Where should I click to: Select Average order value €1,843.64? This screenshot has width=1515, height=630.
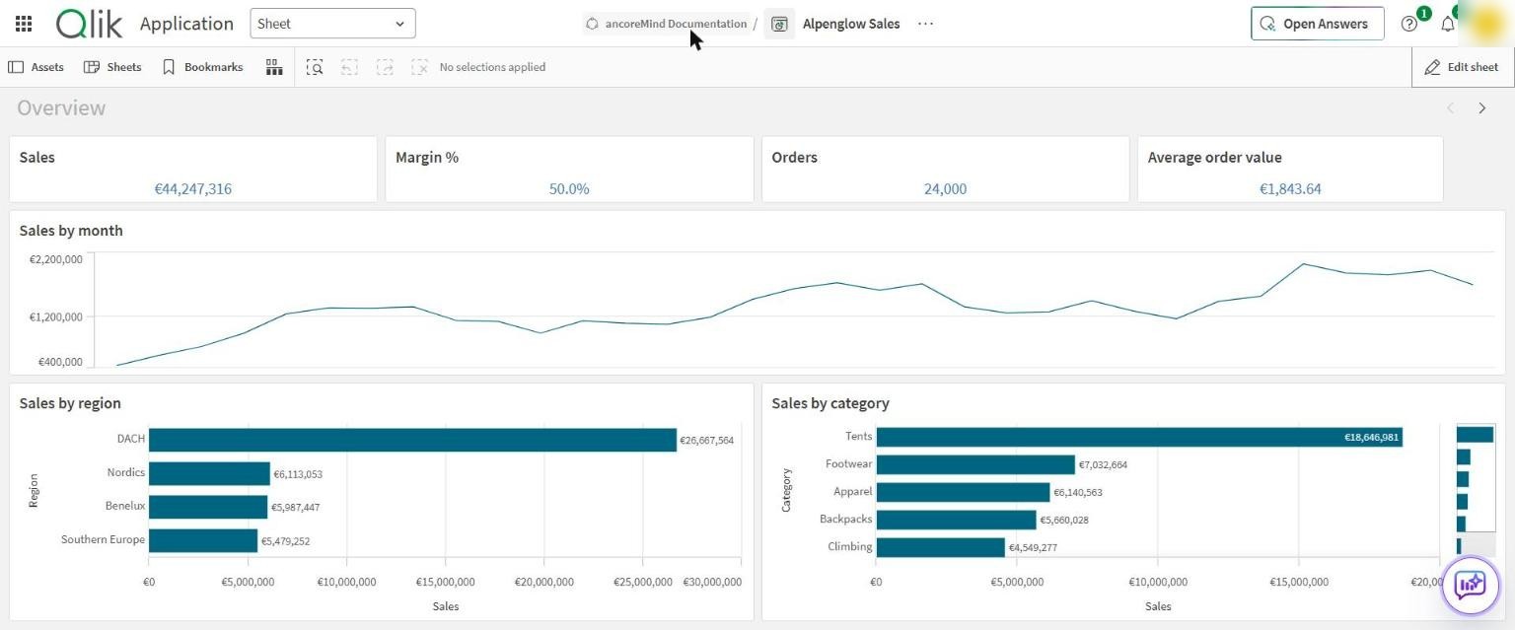1290,188
